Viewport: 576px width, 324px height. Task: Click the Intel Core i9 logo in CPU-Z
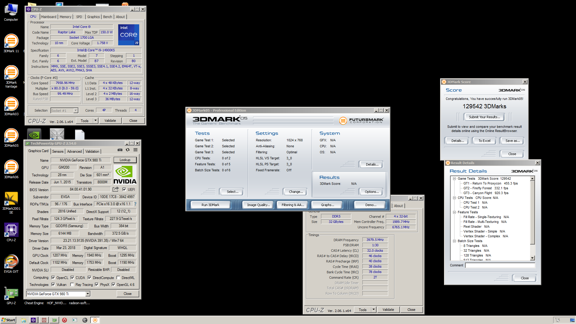[x=129, y=35]
